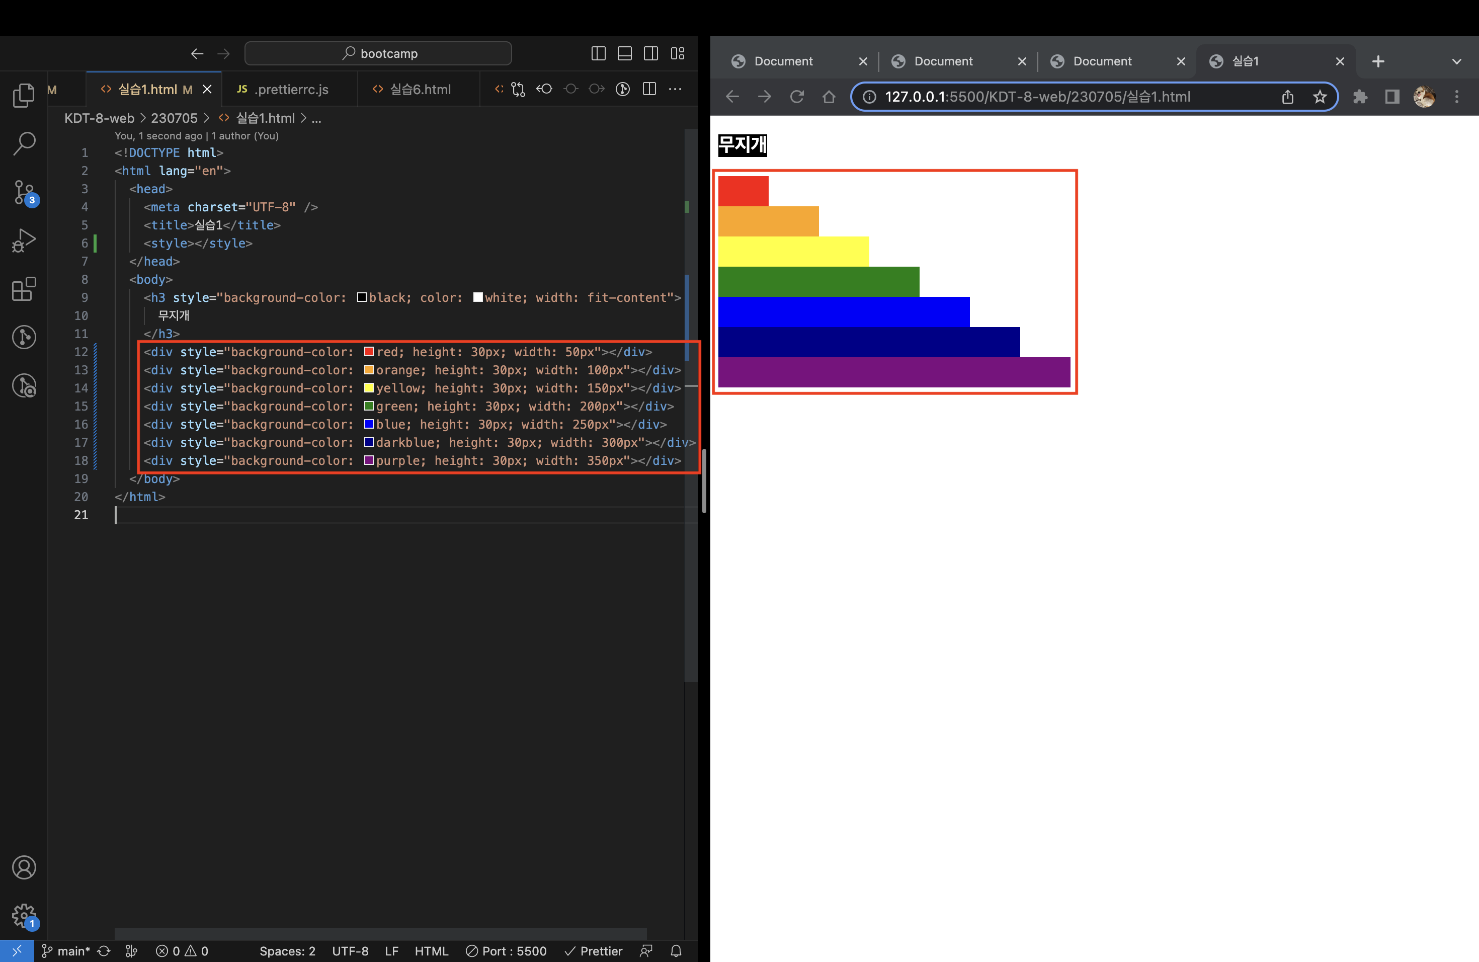
Task: Toggle secondary side bar layout icon
Action: coord(651,54)
